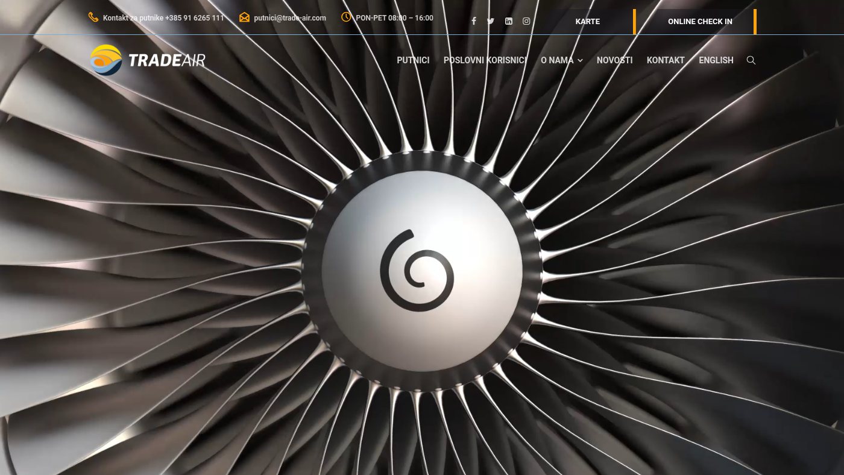Open the KONTAKT menu item
Screen dimensions: 844x475
(x=666, y=60)
